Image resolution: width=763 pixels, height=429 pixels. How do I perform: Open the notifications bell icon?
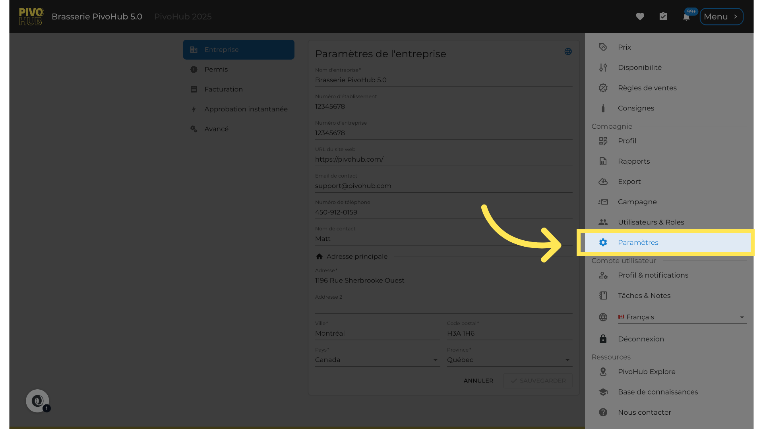tap(686, 17)
